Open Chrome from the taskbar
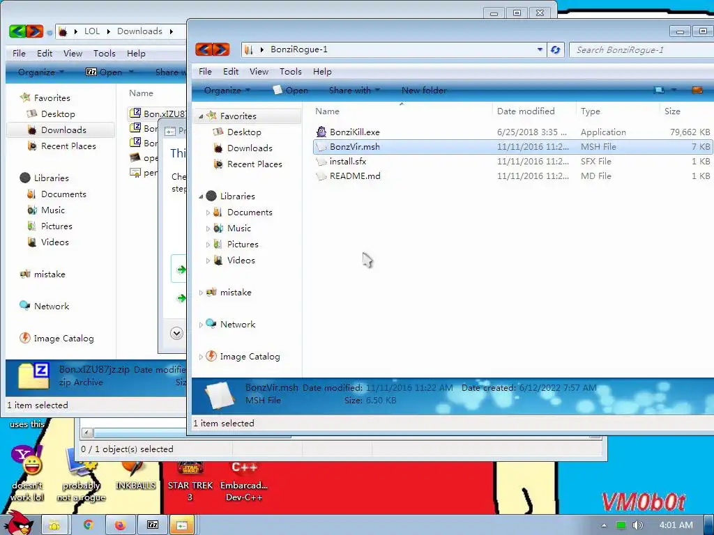The width and height of the screenshot is (714, 535). 88,525
